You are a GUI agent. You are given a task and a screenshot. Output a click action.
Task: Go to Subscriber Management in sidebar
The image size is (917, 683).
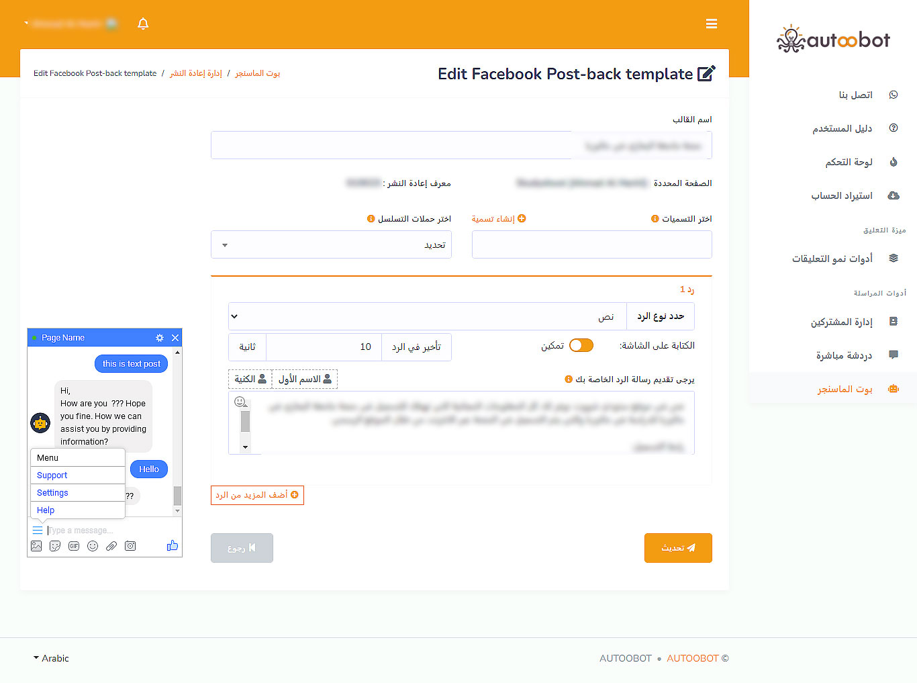point(841,322)
